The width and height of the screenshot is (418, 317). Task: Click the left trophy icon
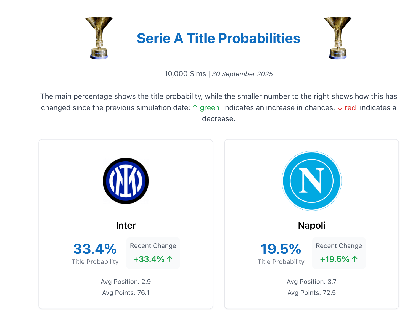99,38
